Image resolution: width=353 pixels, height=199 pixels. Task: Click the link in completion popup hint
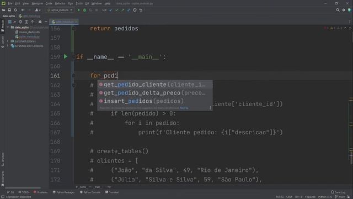click(184, 108)
